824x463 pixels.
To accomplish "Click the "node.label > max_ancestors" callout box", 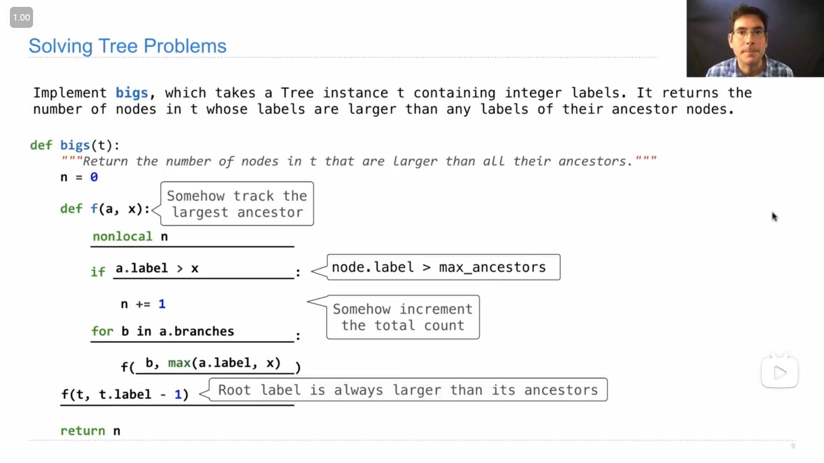I will pyautogui.click(x=443, y=268).
